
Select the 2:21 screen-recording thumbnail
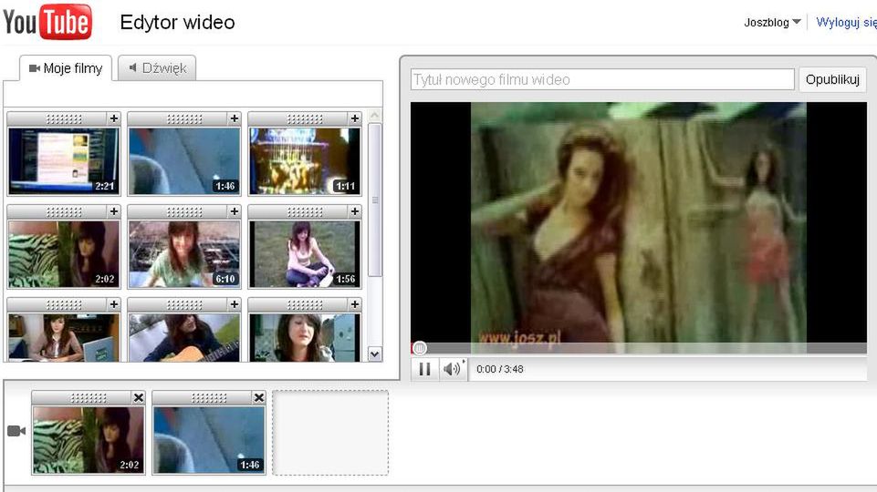point(64,161)
